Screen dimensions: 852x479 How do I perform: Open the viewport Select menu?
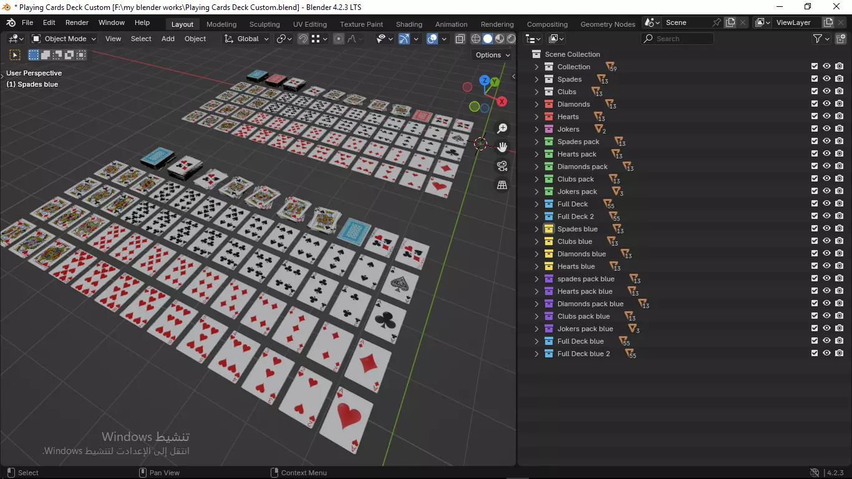pyautogui.click(x=141, y=39)
